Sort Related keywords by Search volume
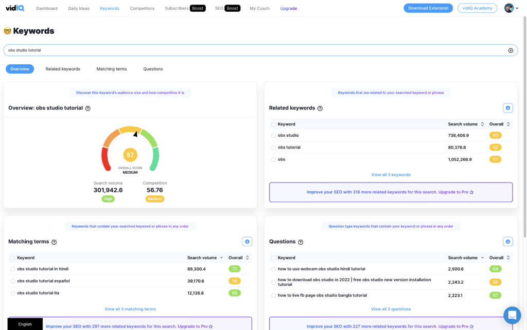Viewport: 527px width, 330px height. point(482,124)
